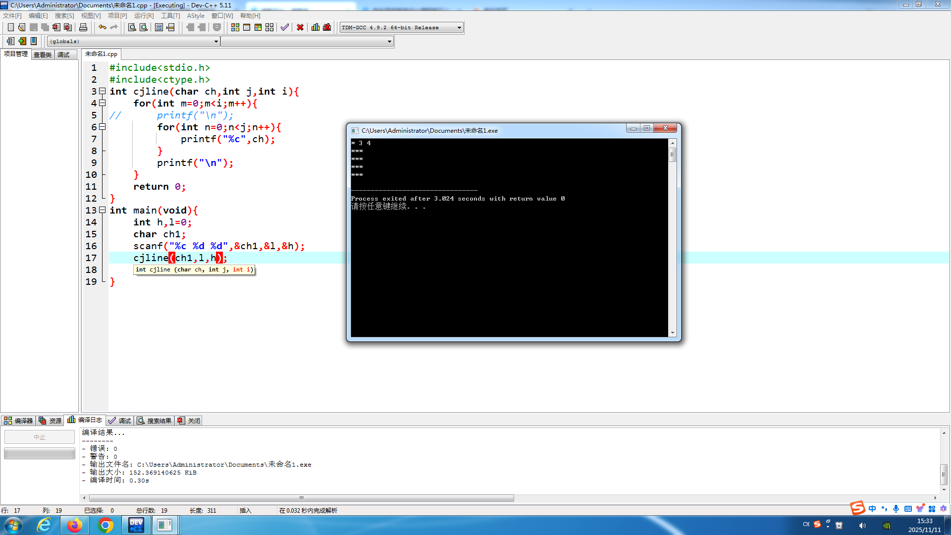Collapse the main function fold at line 13
The height and width of the screenshot is (535, 951).
[x=103, y=210]
